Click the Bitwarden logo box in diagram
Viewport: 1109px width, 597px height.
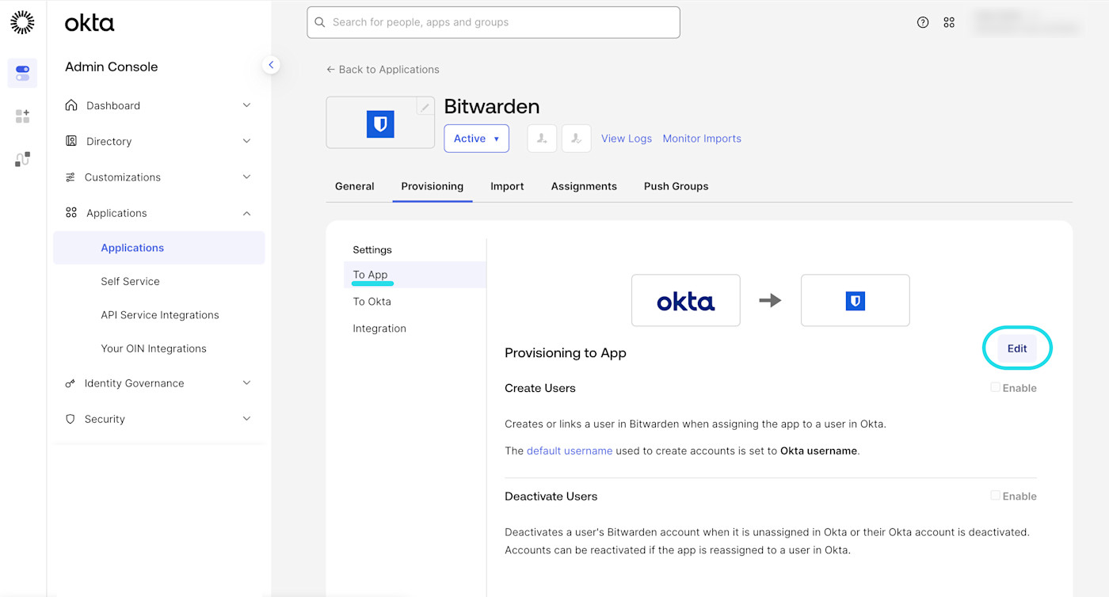pos(856,300)
